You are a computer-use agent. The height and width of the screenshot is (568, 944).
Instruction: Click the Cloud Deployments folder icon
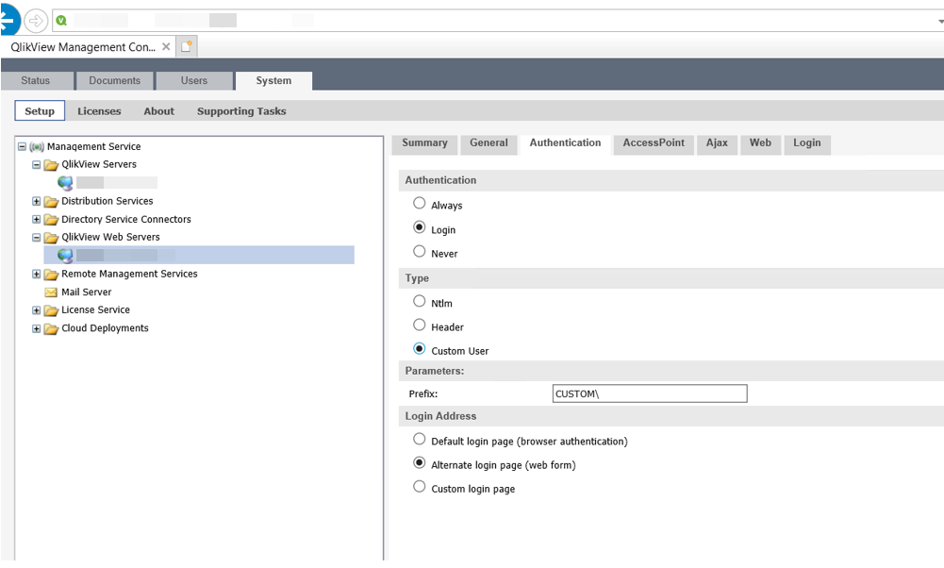coord(51,328)
